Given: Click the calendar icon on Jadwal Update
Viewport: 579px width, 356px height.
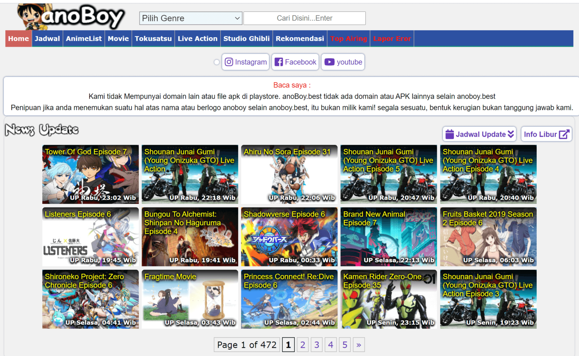Looking at the screenshot, I should (450, 134).
